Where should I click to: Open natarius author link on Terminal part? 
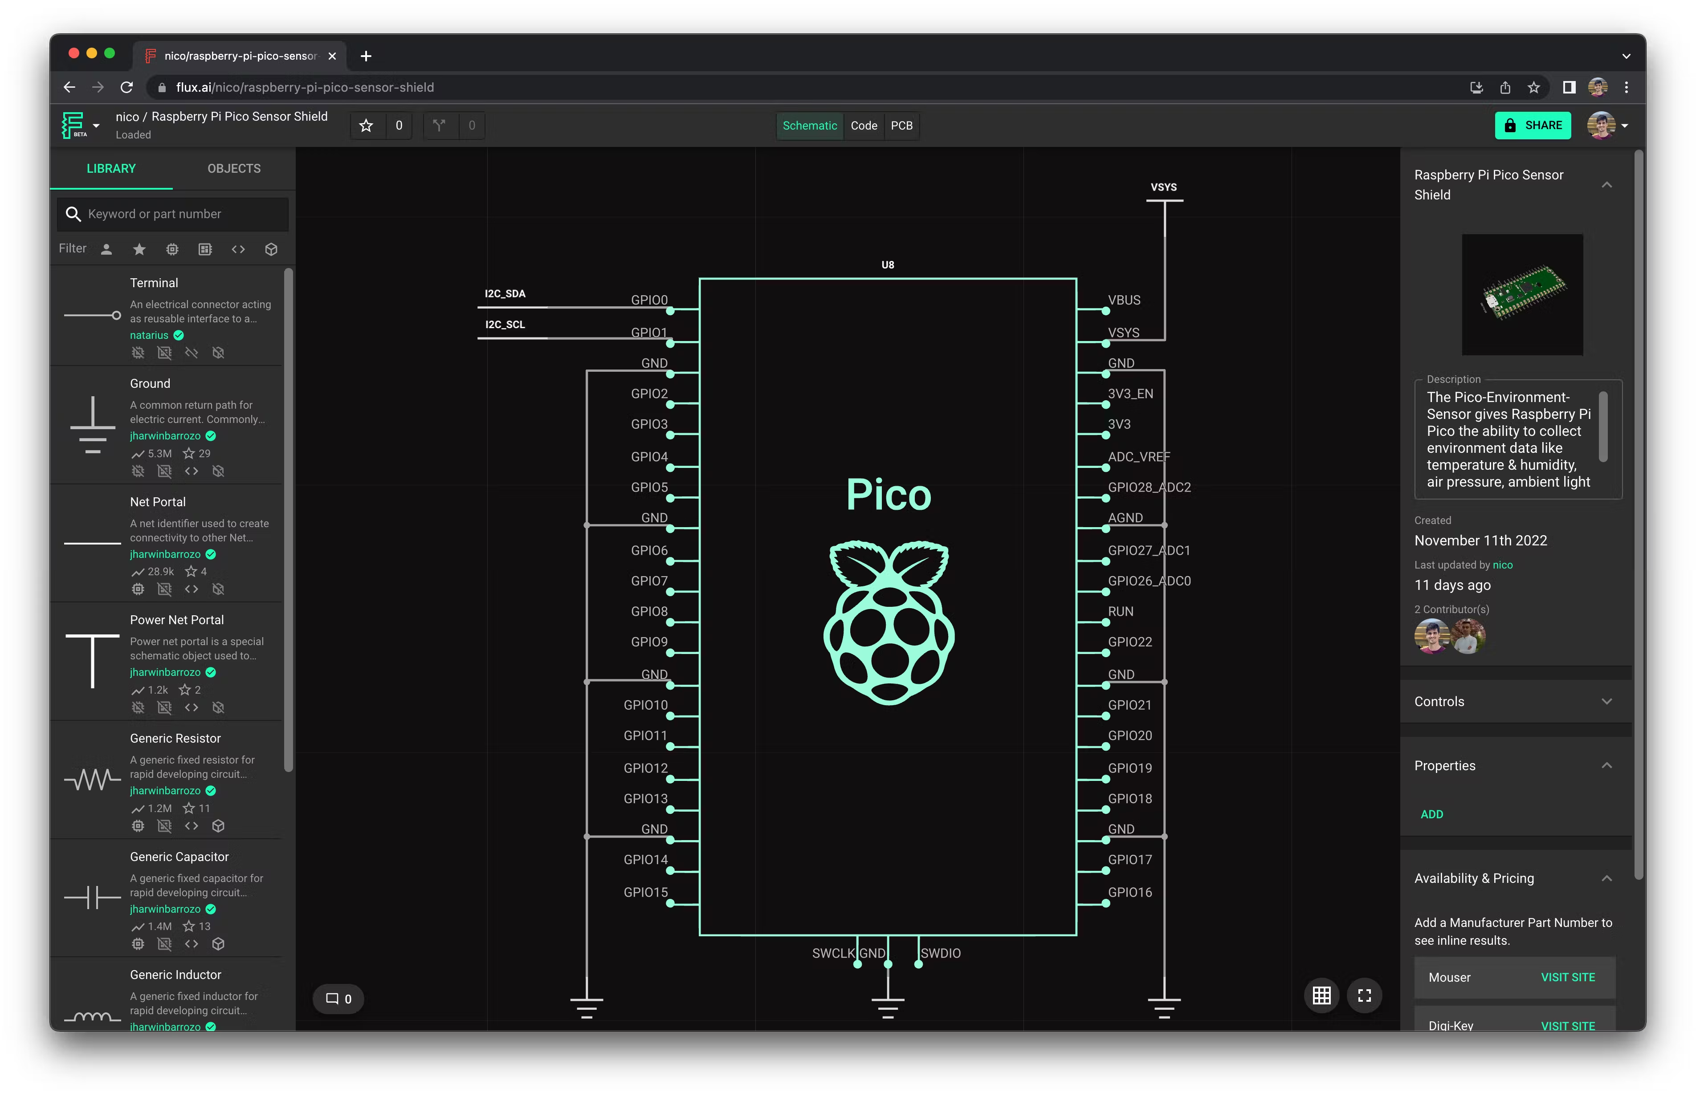149,336
